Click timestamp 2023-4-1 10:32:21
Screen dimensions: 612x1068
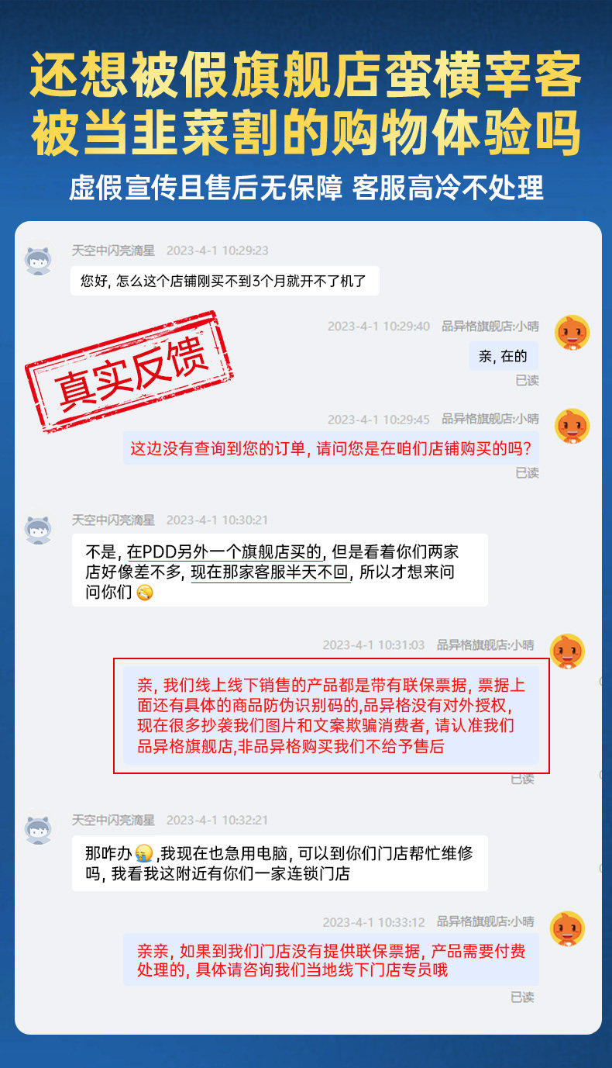pyautogui.click(x=218, y=820)
